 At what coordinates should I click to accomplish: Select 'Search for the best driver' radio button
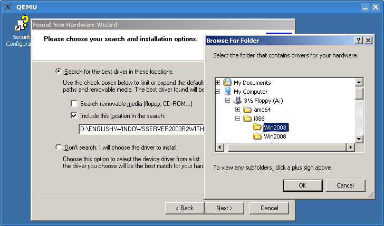pos(59,71)
